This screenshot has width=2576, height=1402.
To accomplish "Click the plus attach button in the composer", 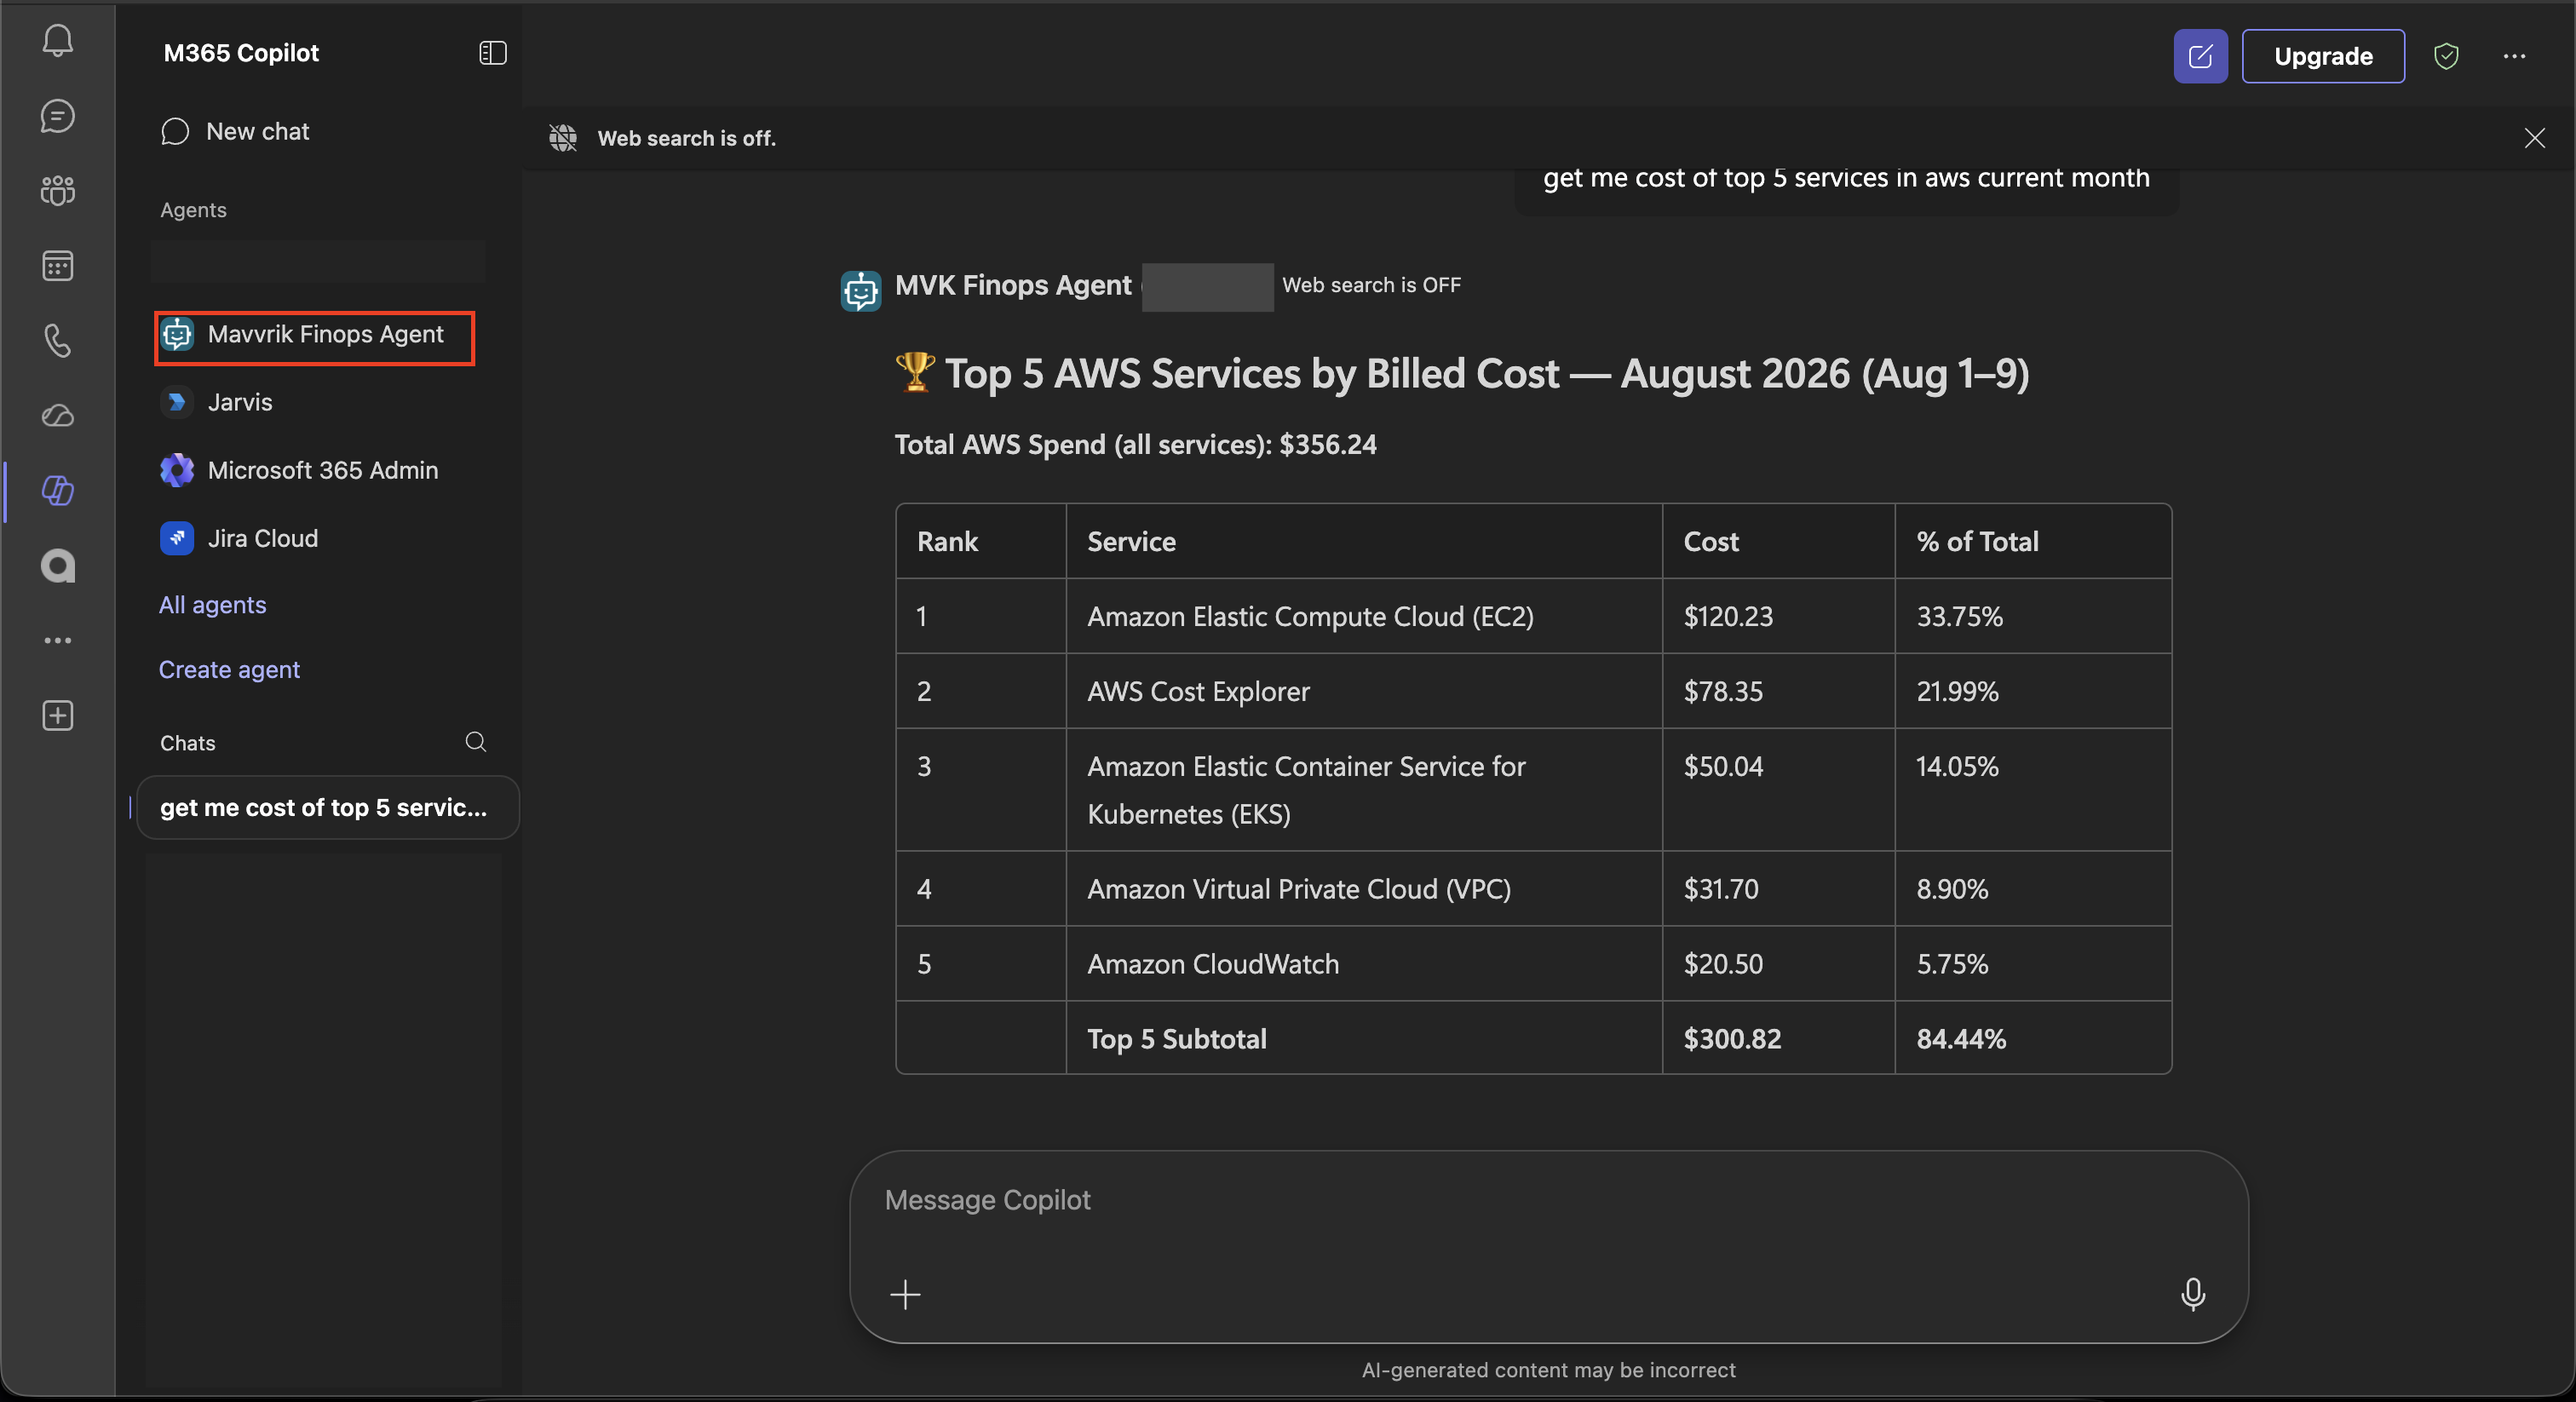I will point(905,1294).
